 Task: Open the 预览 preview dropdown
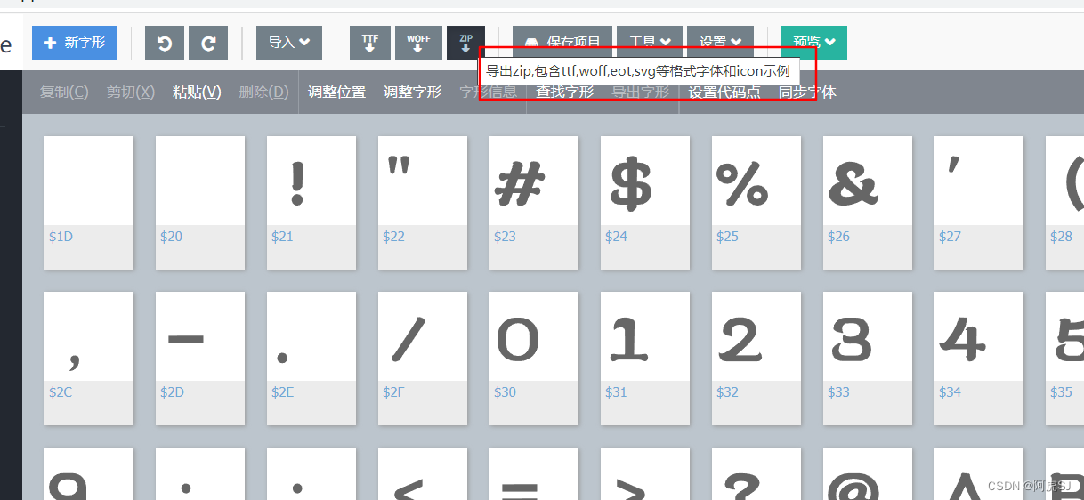pos(814,43)
